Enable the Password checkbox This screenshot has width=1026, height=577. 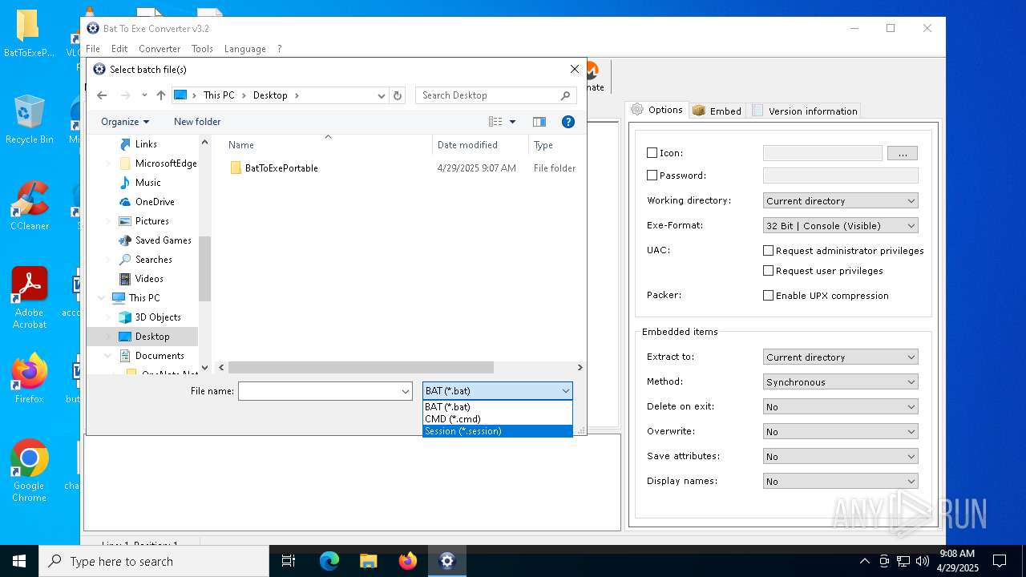(652, 176)
